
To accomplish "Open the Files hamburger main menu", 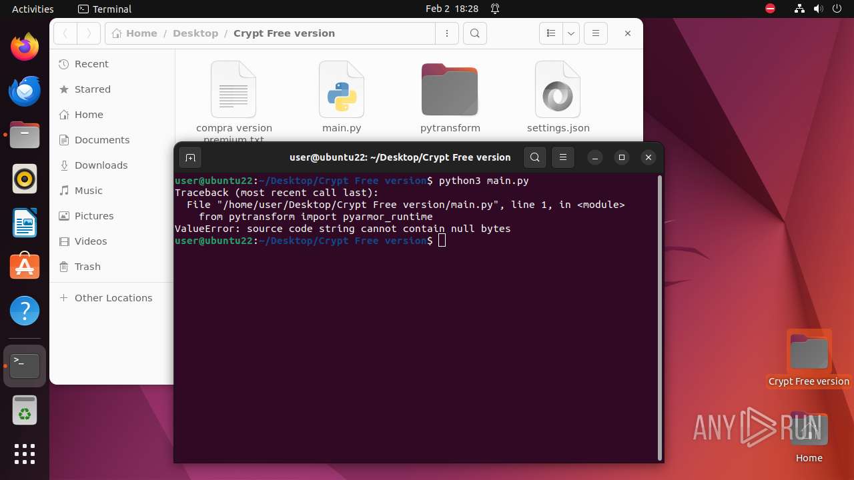I will click(x=596, y=33).
